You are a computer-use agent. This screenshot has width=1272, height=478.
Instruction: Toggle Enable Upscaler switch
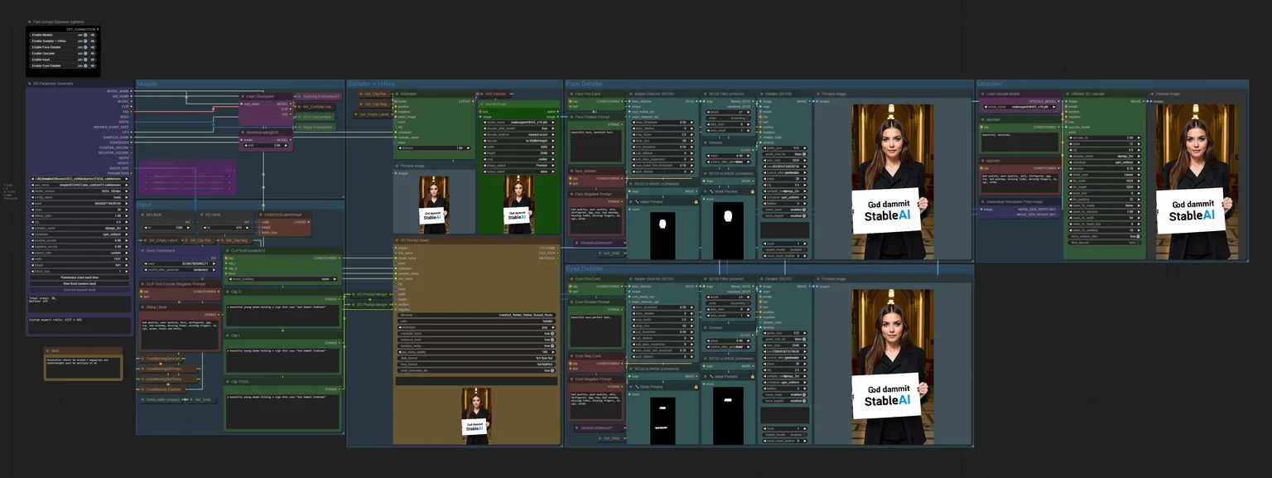[85, 53]
